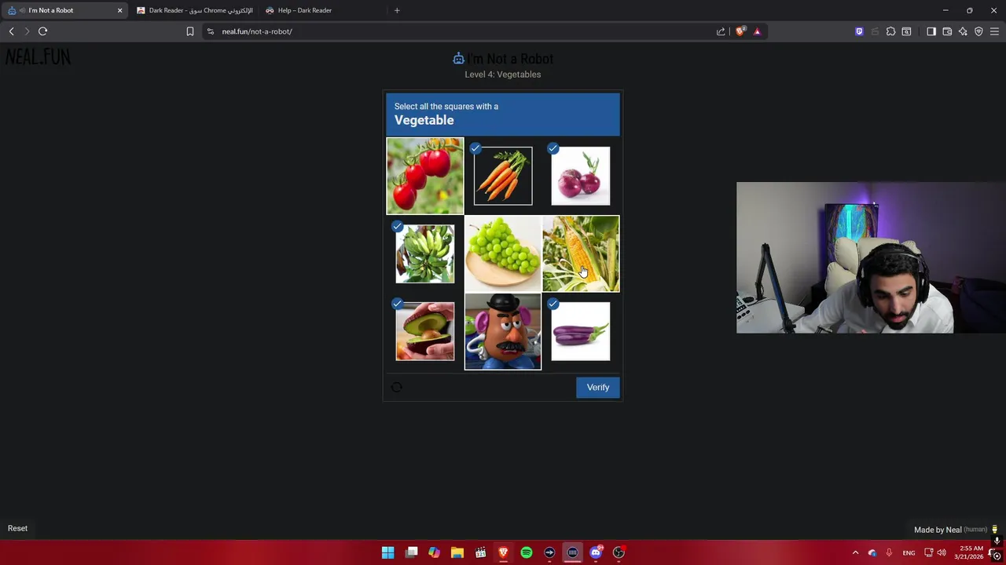Open Discord from the taskbar

(596, 552)
